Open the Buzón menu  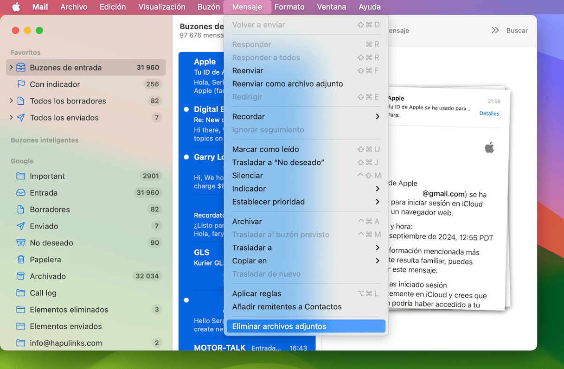[208, 7]
